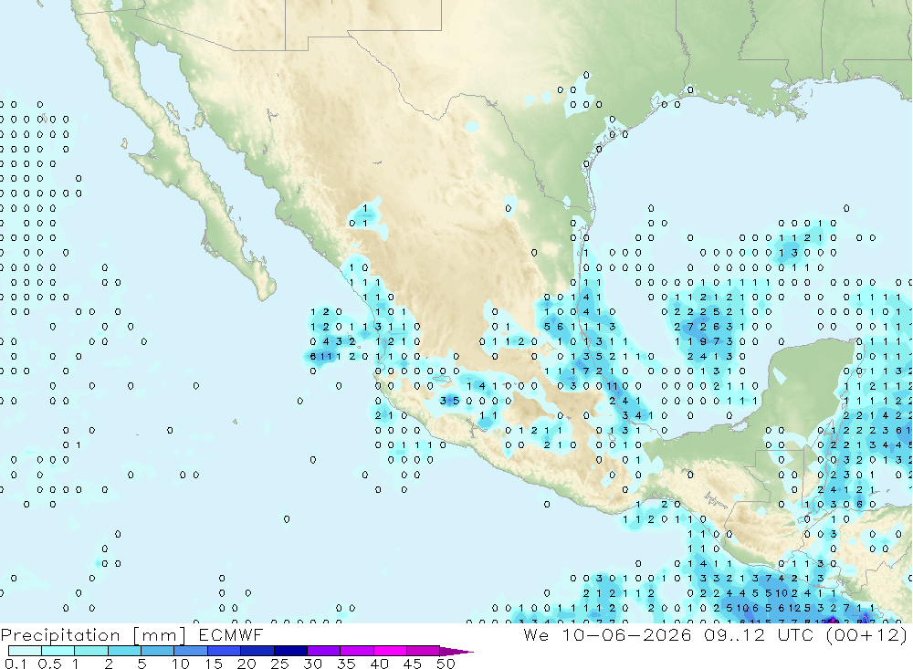Click the legend label '50'
The height and width of the screenshot is (669, 913).
coord(446,664)
